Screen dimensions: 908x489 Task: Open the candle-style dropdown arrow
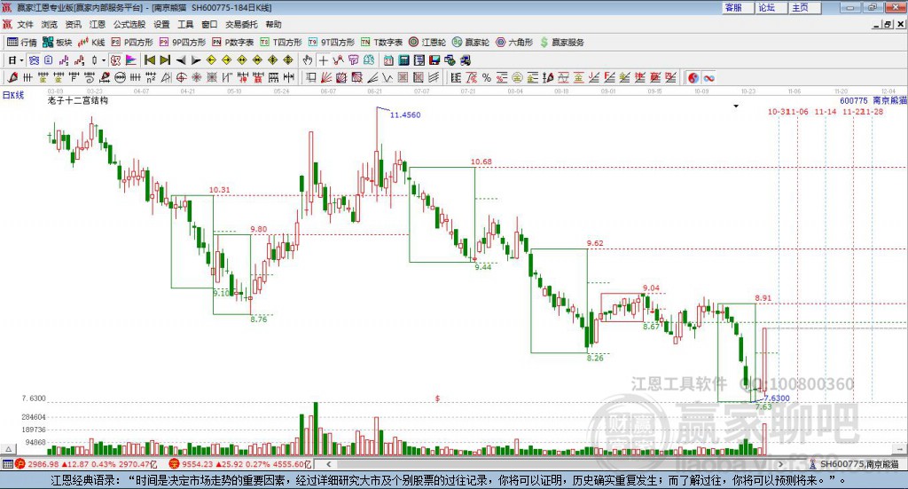pos(104,60)
